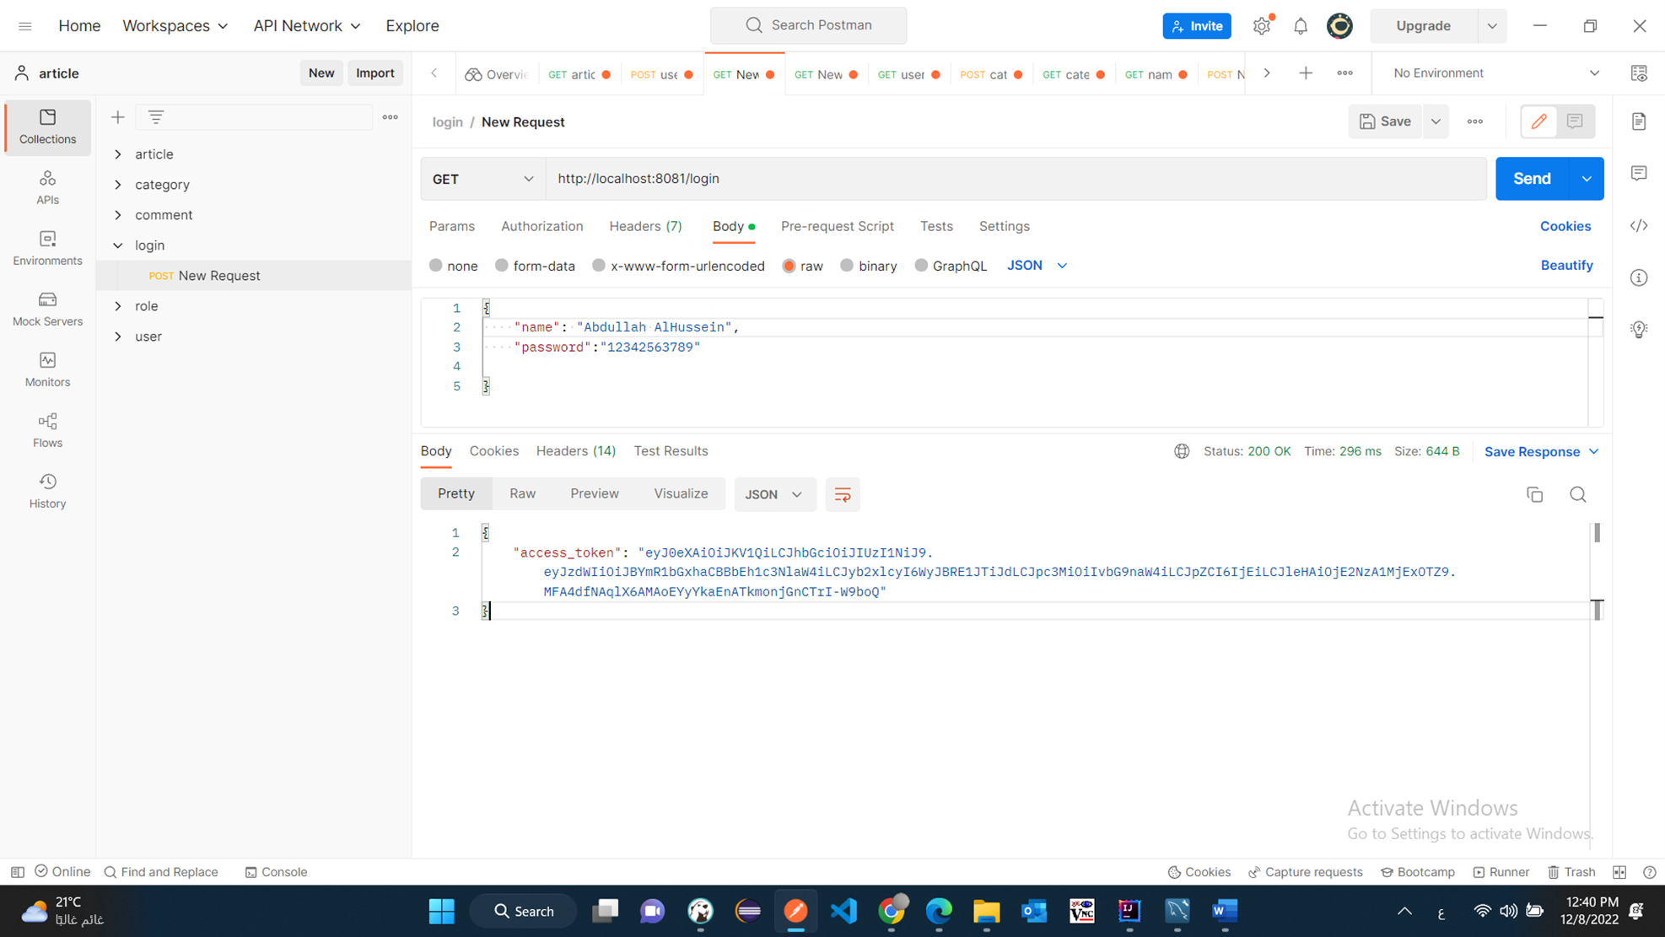This screenshot has height=937, width=1665.
Task: Click the request URL field
Action: pos(1016,179)
